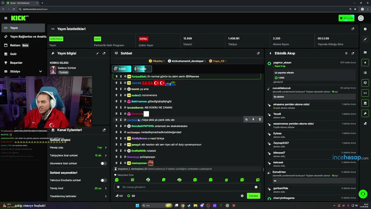
Task: Toggle the wrench icon in right sidebar
Action: click(365, 113)
